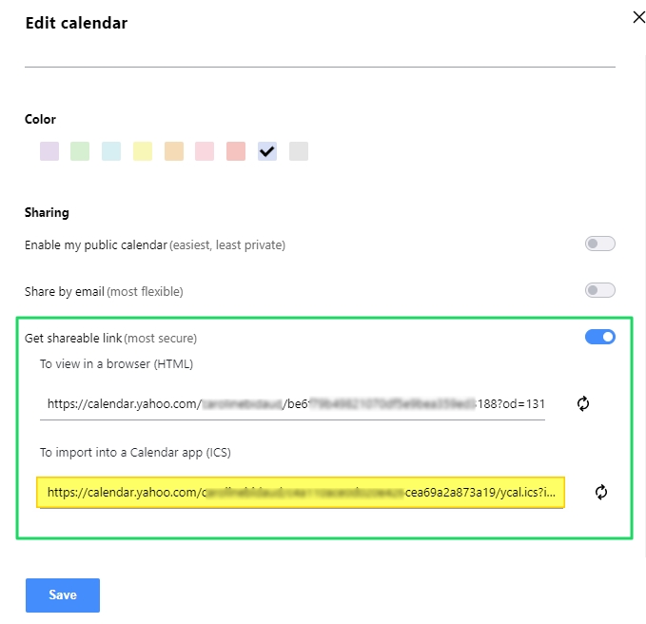Pick the lavender purple color swatch
Image resolution: width=646 pixels, height=624 pixels.
(49, 151)
